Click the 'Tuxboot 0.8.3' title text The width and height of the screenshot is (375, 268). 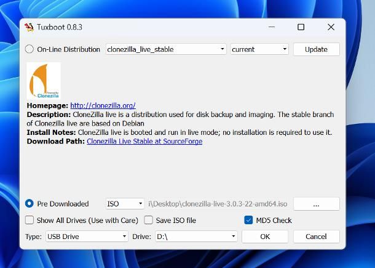click(x=60, y=27)
